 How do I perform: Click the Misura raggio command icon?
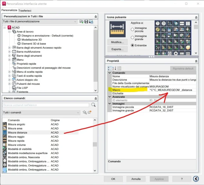(5, 136)
